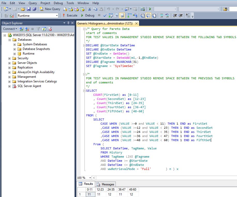Image resolution: width=237 pixels, height=197 pixels.
Task: Click the Object Explorer filter icon
Action: (38, 29)
